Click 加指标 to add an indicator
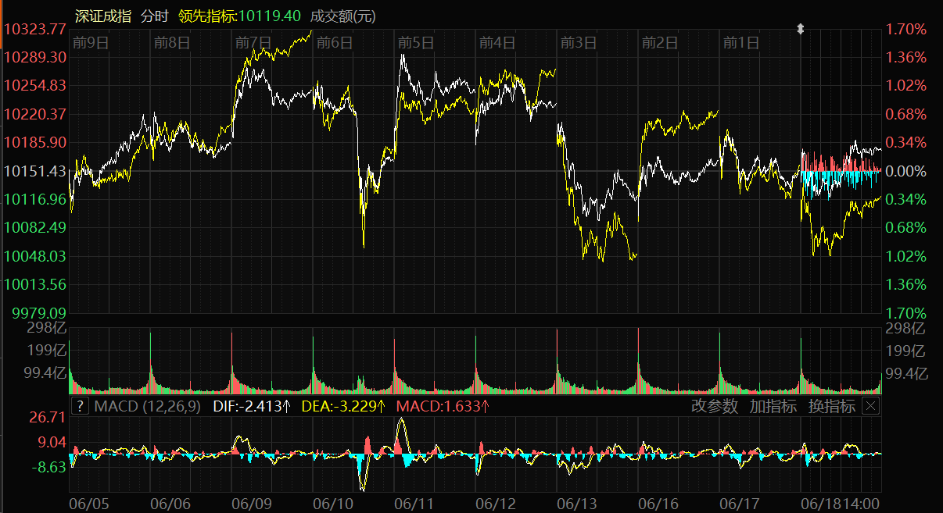 point(773,406)
